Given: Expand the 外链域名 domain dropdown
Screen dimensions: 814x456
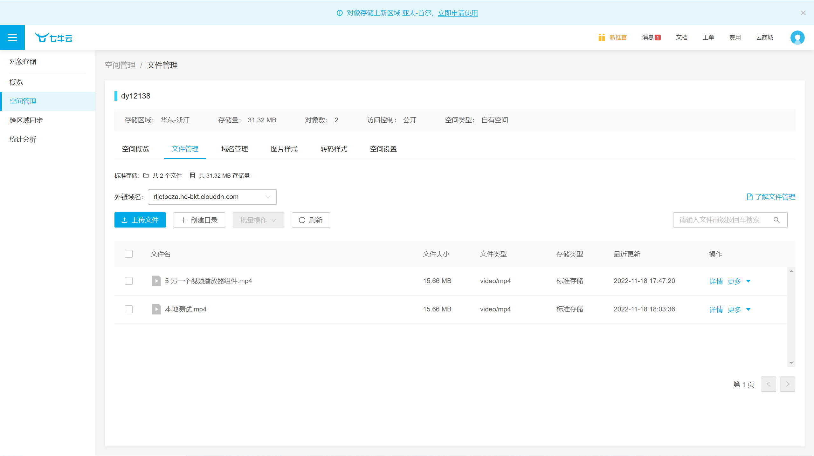Looking at the screenshot, I should tap(212, 197).
